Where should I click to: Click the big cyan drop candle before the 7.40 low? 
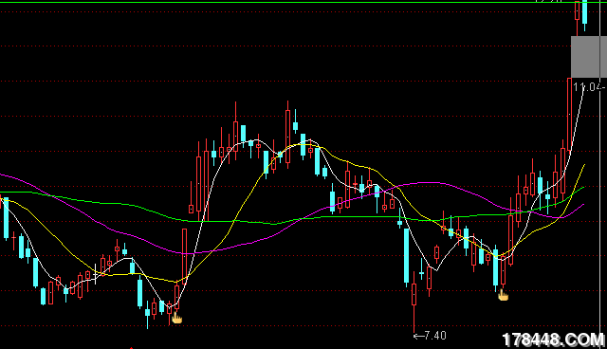406,256
